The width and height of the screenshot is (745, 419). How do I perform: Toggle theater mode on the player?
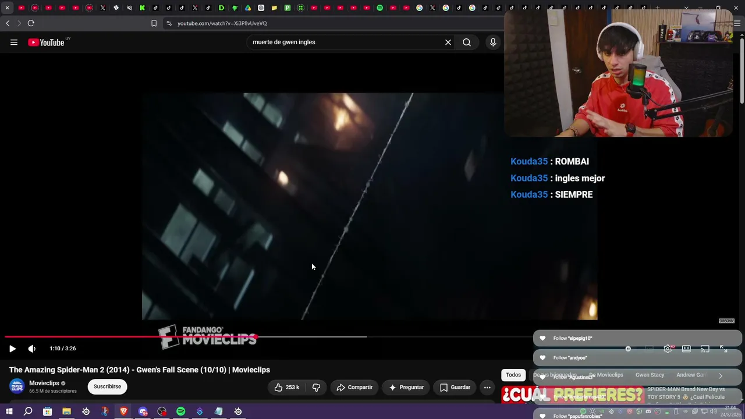point(686,349)
